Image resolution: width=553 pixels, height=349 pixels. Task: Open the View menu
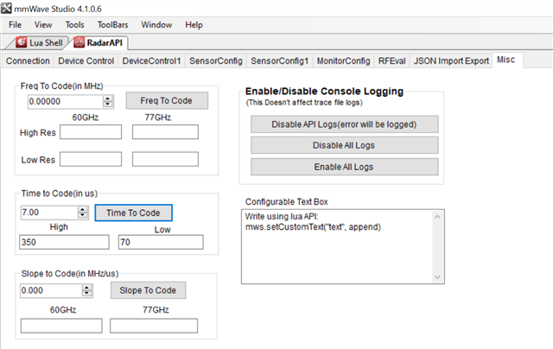point(43,25)
